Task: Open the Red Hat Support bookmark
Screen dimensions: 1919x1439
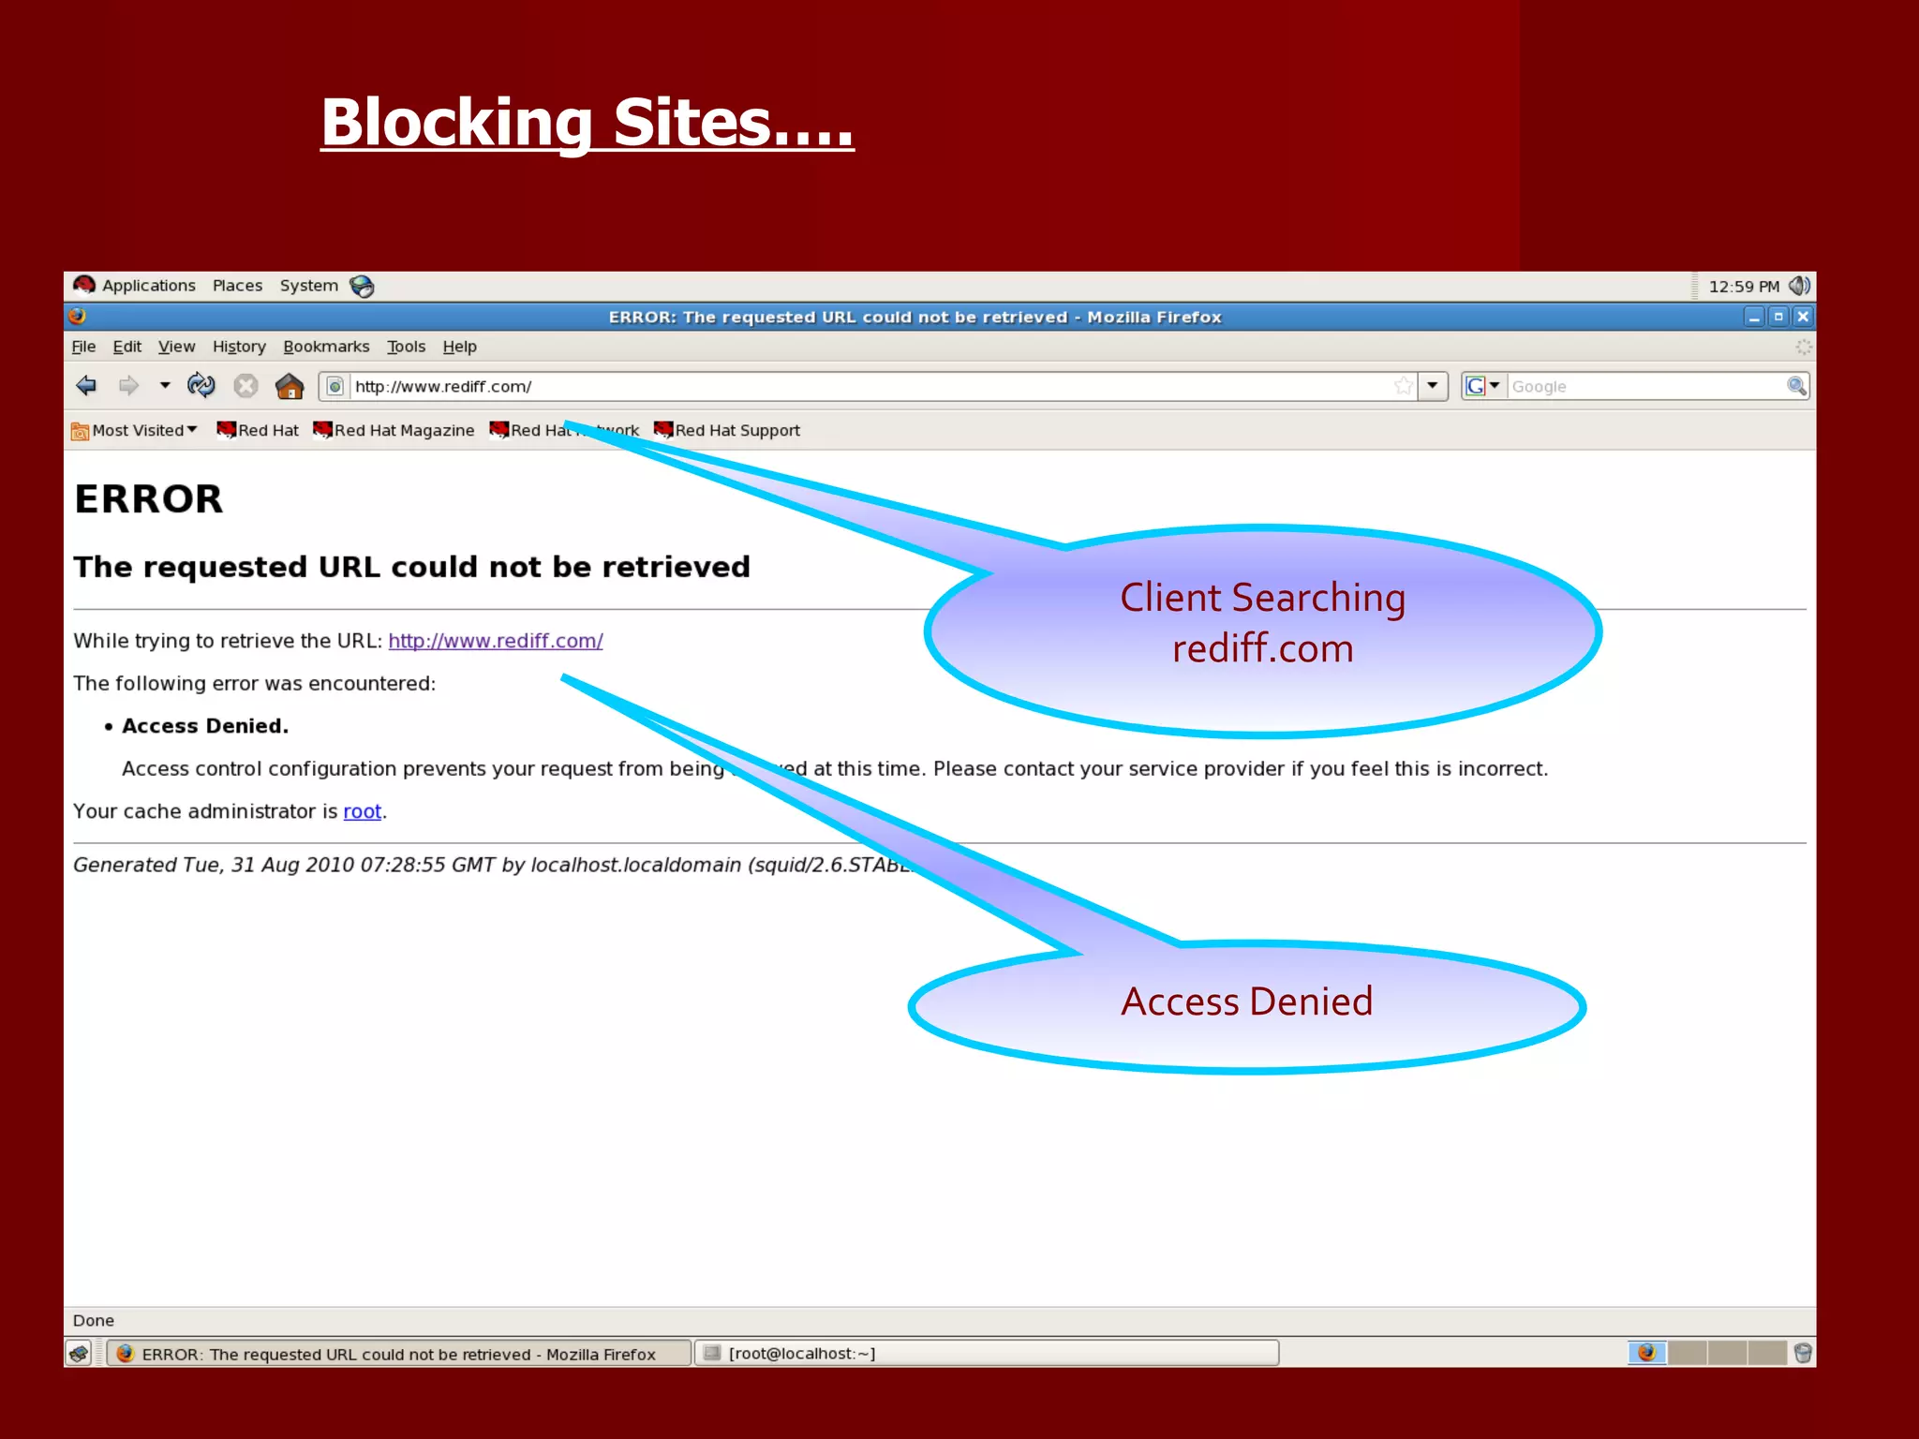Action: pyautogui.click(x=727, y=430)
